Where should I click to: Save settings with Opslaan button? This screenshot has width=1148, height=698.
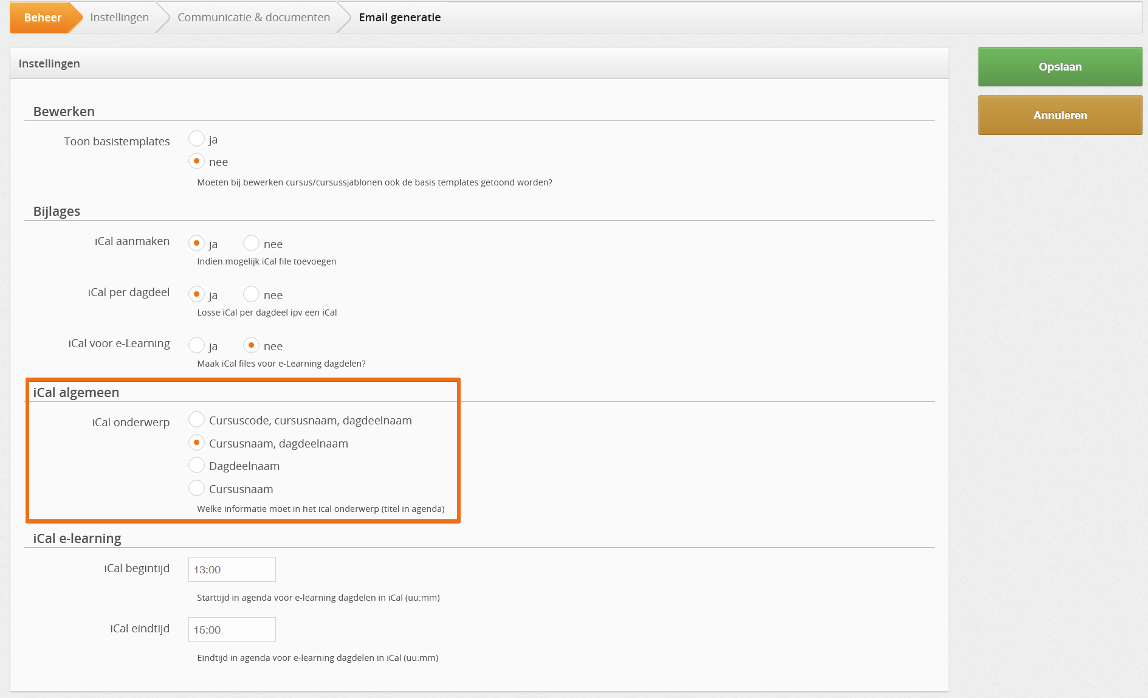(1060, 67)
